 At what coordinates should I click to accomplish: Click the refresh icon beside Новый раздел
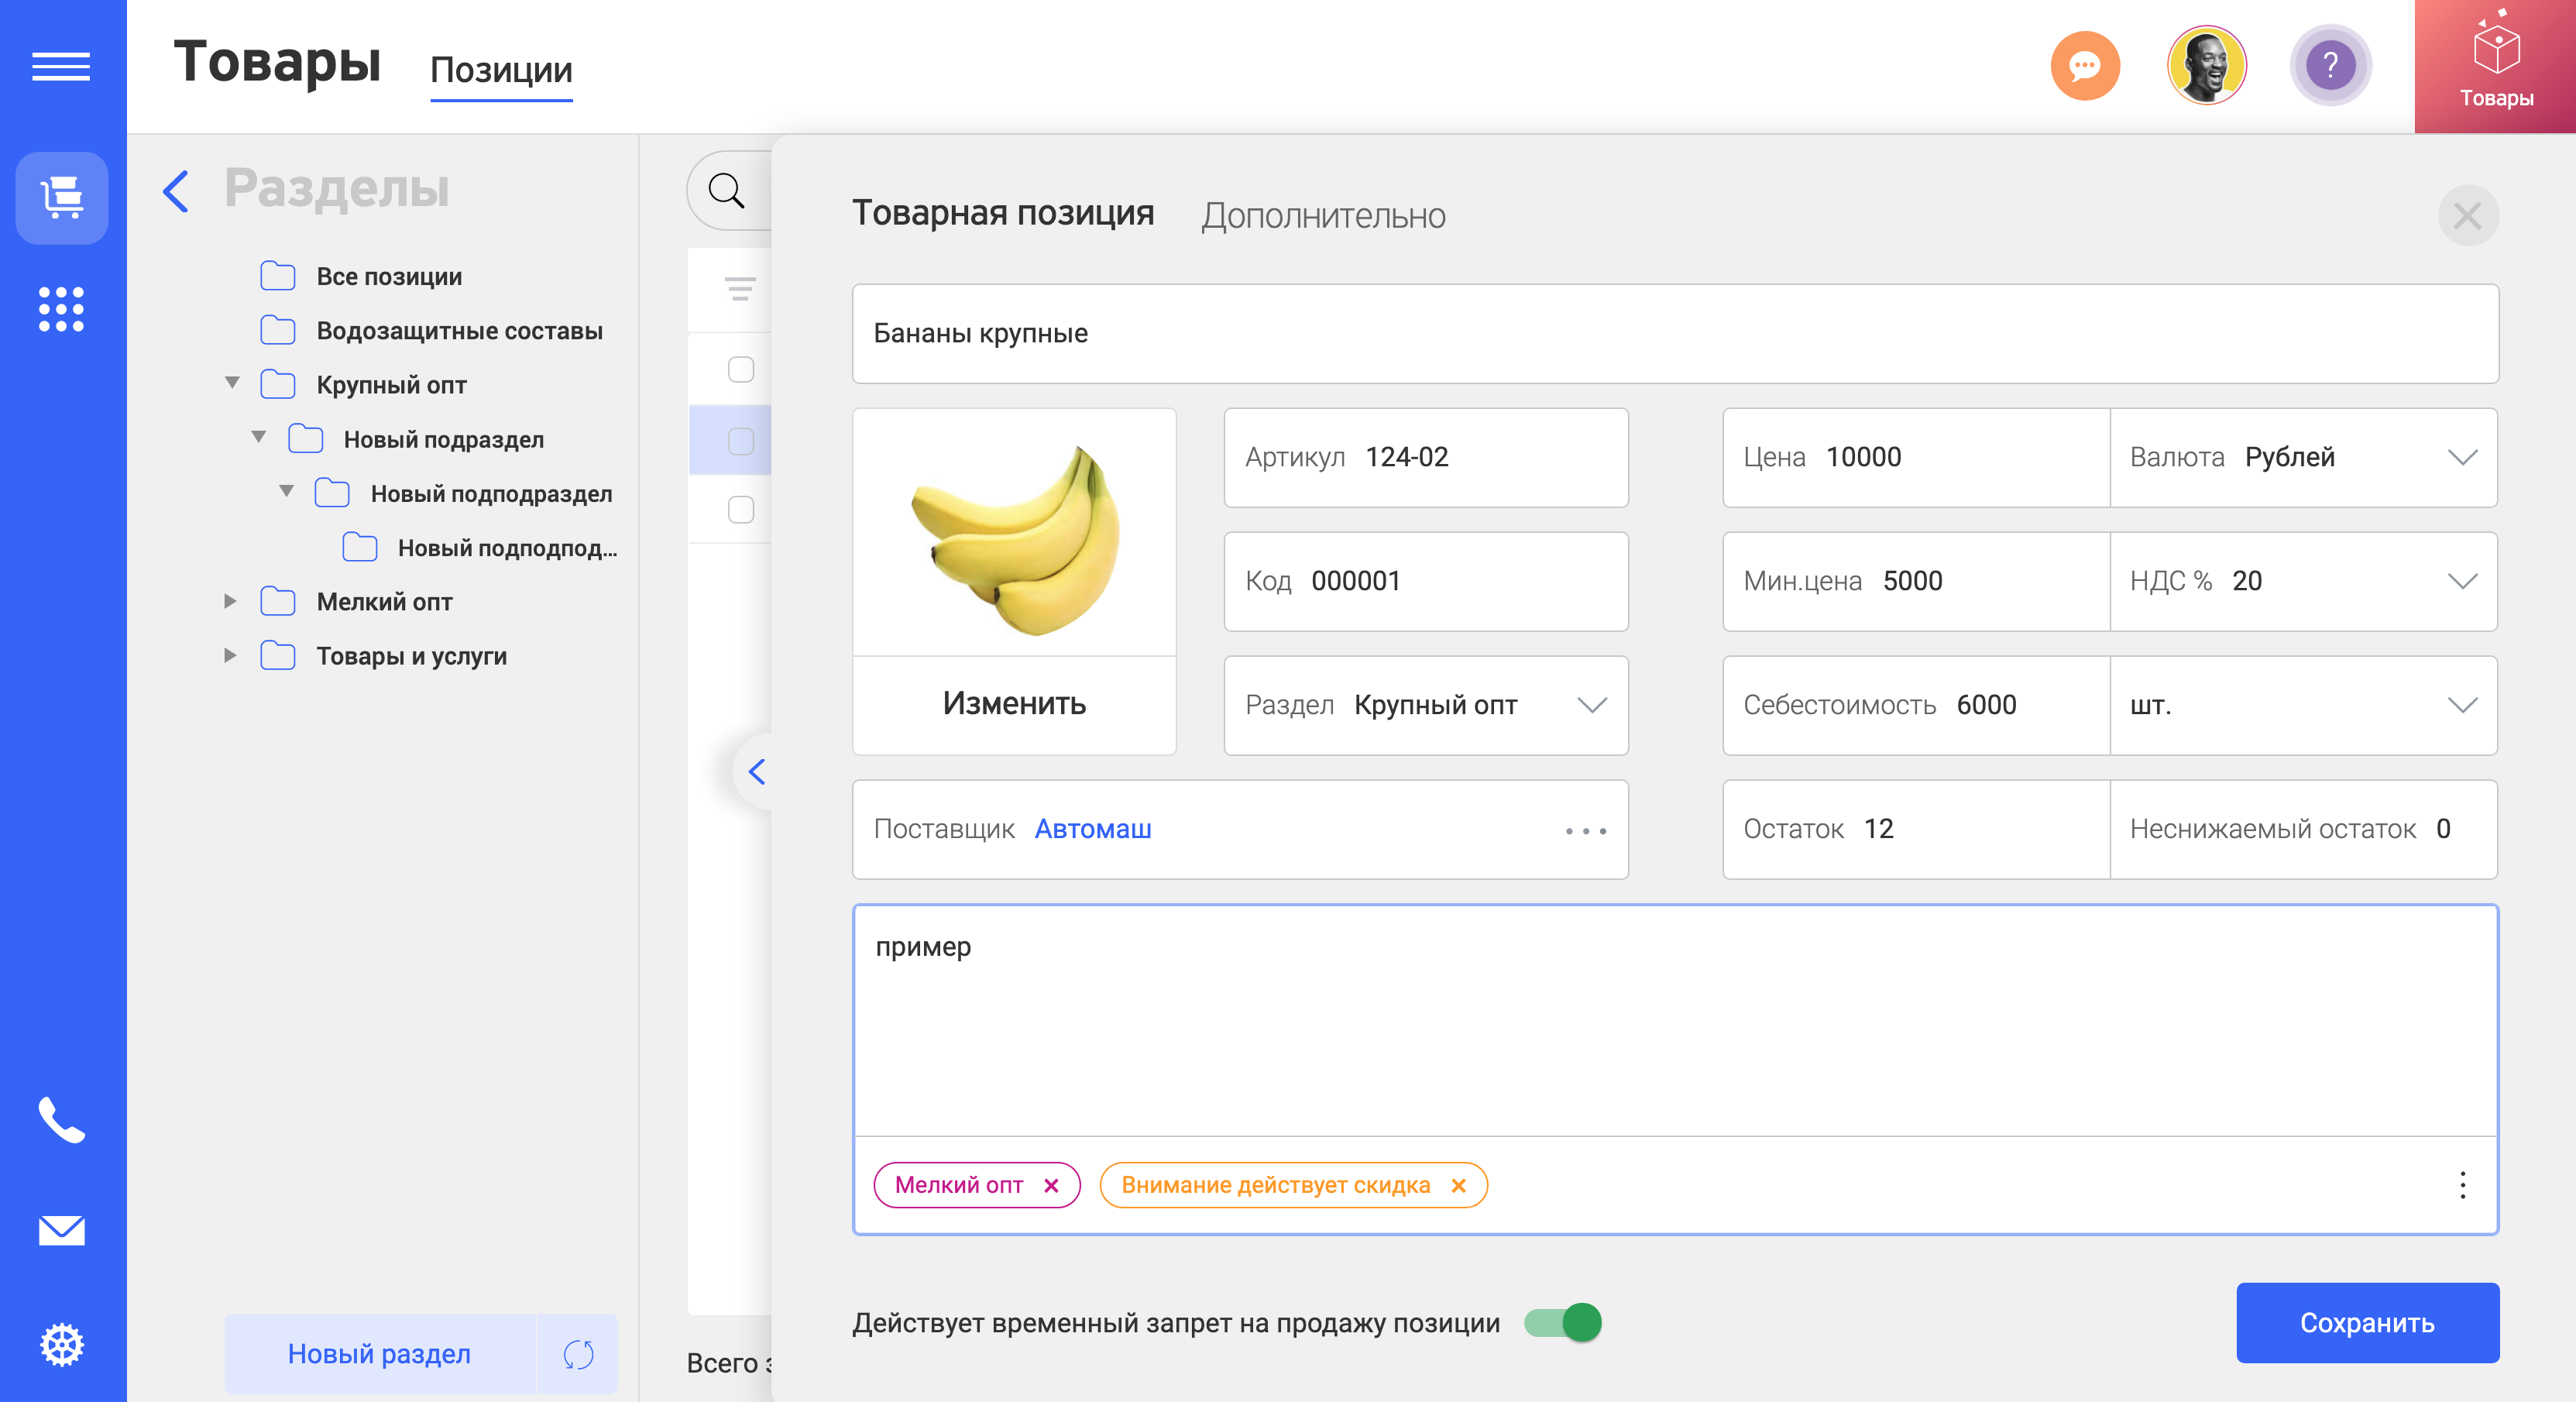[x=578, y=1354]
